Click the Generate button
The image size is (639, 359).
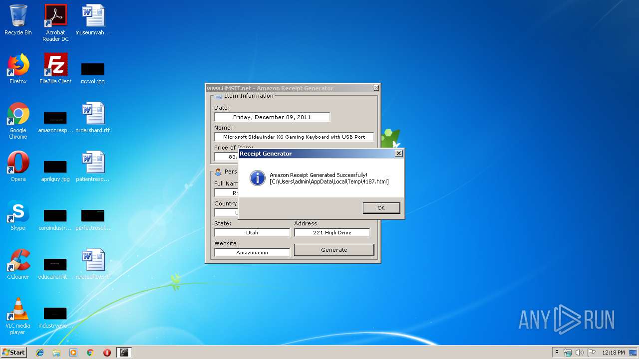click(334, 250)
